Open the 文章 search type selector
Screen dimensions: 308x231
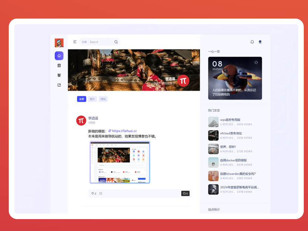pos(84,42)
